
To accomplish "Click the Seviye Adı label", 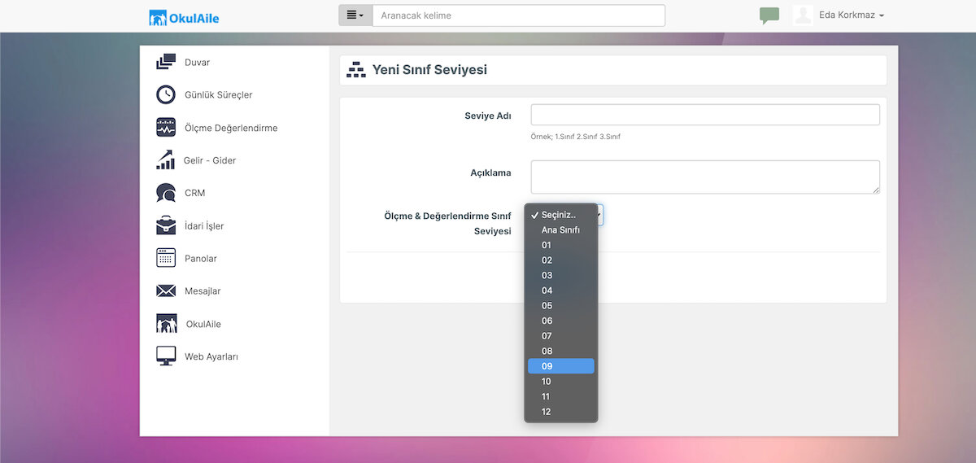I will [488, 116].
